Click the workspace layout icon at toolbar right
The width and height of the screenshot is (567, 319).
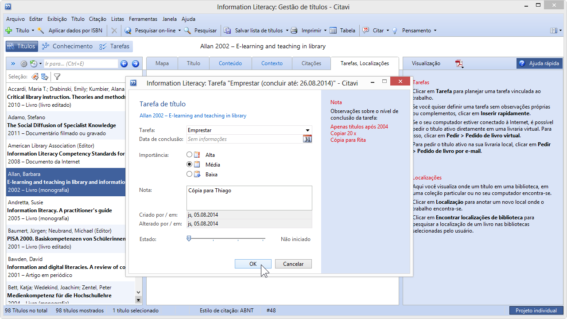tap(553, 31)
